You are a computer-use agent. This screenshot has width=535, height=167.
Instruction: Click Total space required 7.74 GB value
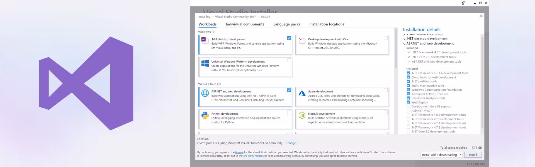(x=476, y=148)
